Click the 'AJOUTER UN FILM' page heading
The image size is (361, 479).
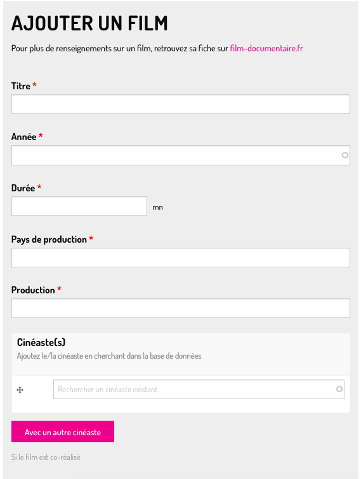89,23
